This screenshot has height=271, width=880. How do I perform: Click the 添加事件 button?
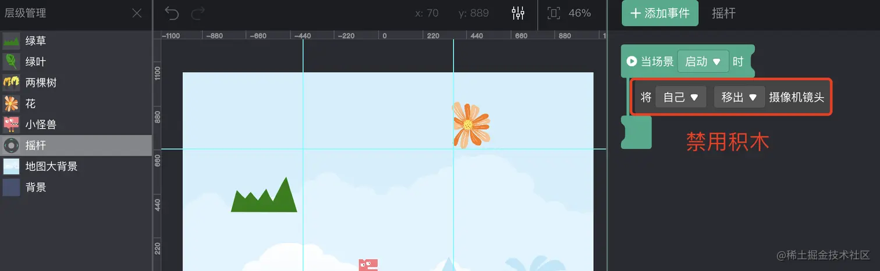660,13
